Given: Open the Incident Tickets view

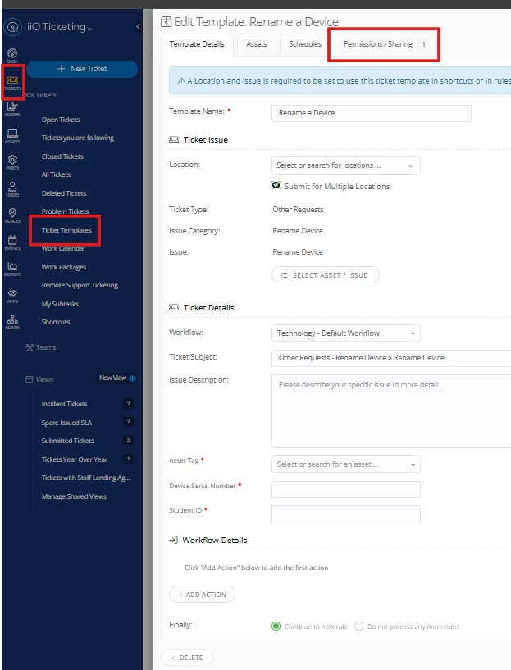Looking at the screenshot, I should (x=64, y=404).
